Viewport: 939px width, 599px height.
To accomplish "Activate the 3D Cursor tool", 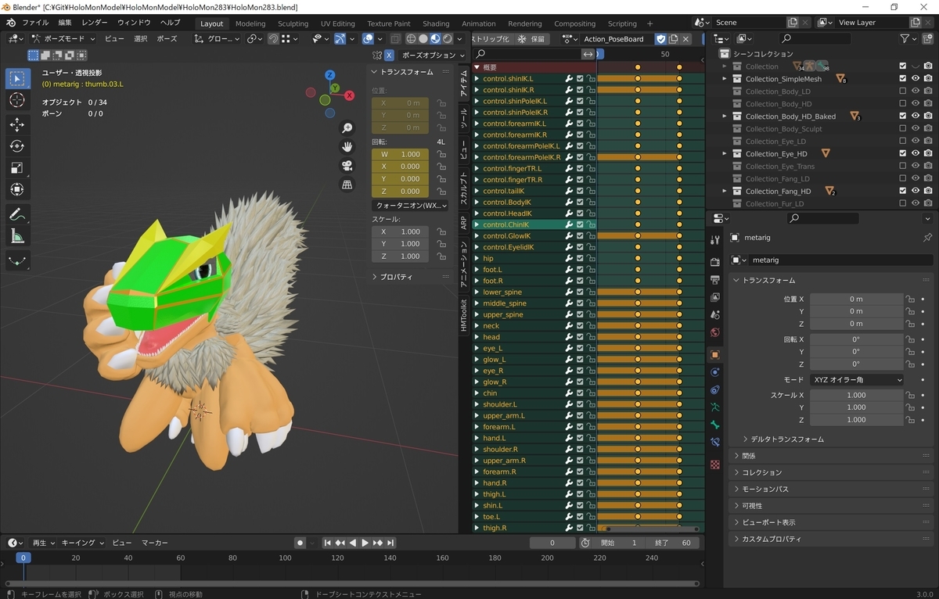I will [x=18, y=101].
